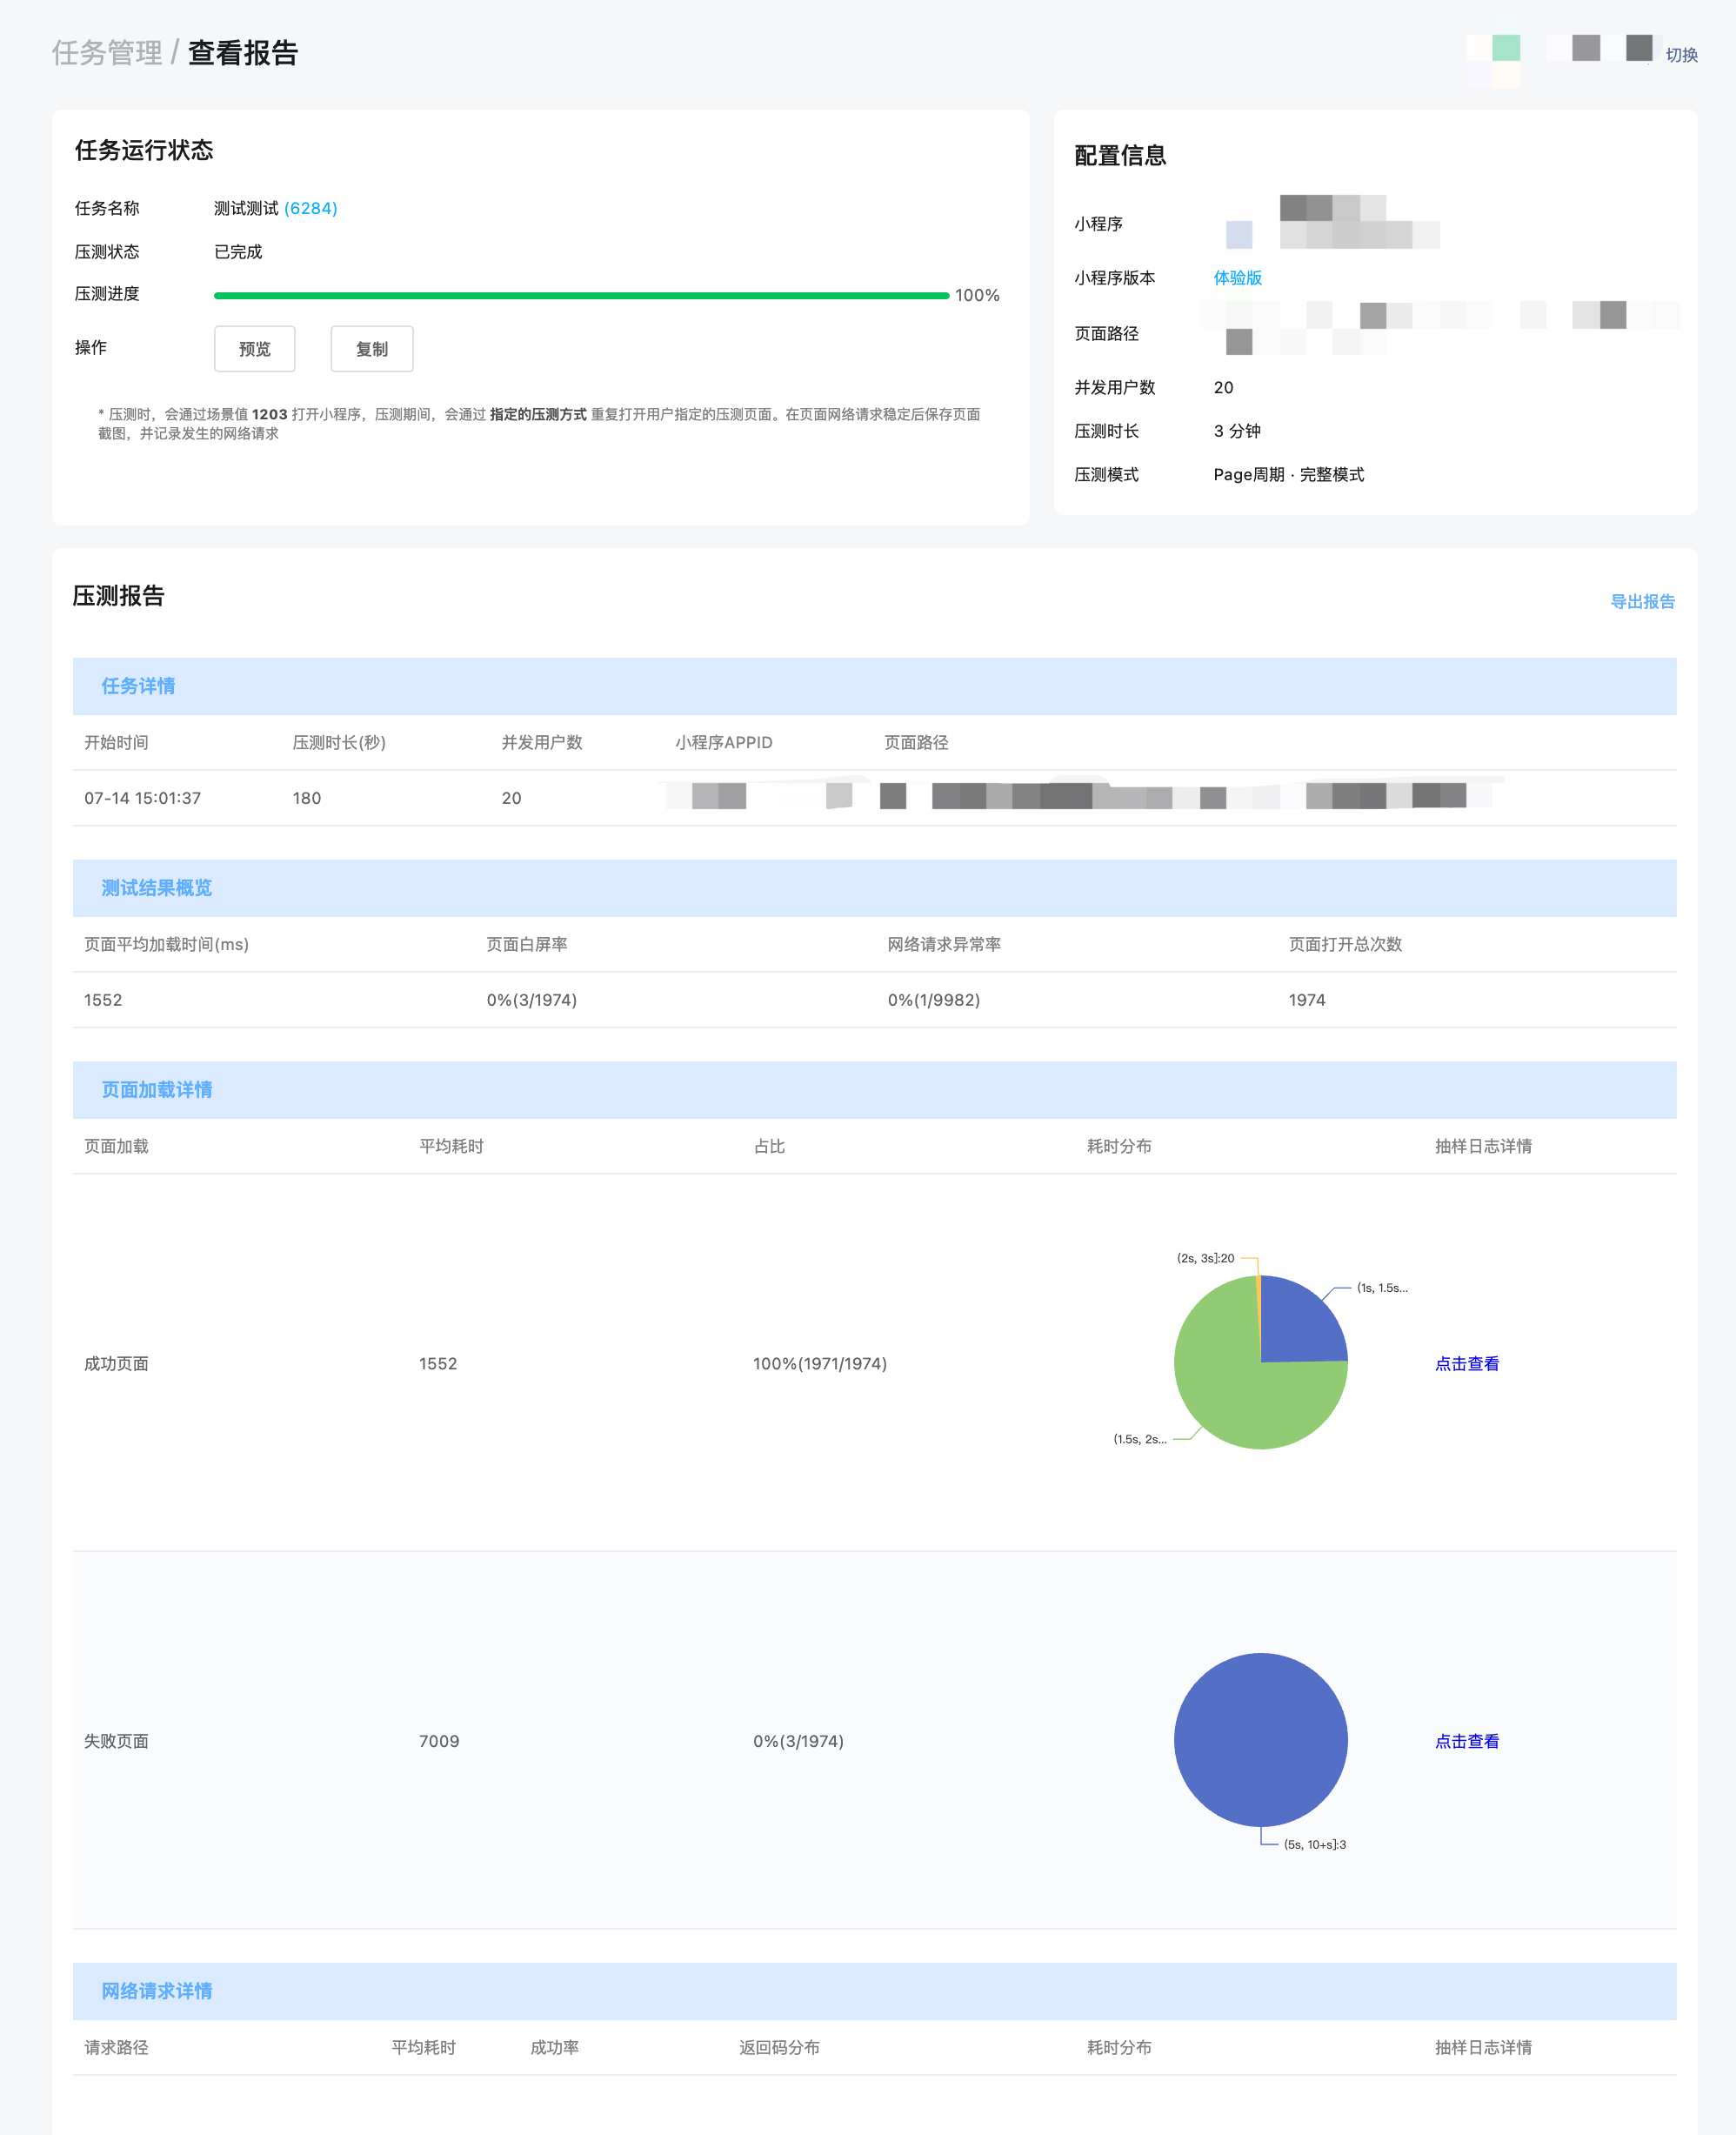1736x2135 pixels.
Task: Toggle theme via the 切换 control
Action: (1681, 55)
